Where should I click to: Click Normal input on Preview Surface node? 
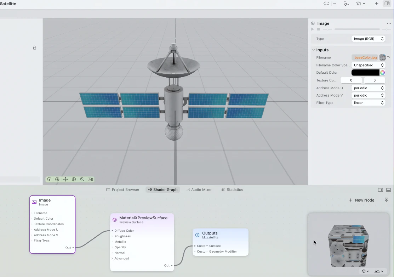120,253
